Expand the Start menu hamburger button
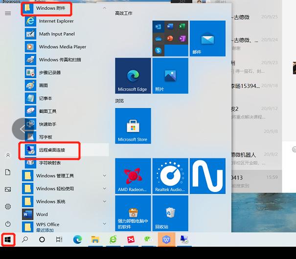Image resolution: width=296 pixels, height=259 pixels. (8, 13)
